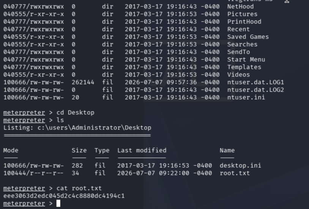Click the ntuser.dat.LOG1 entry
Screen dimensions: 309x209
point(255,82)
